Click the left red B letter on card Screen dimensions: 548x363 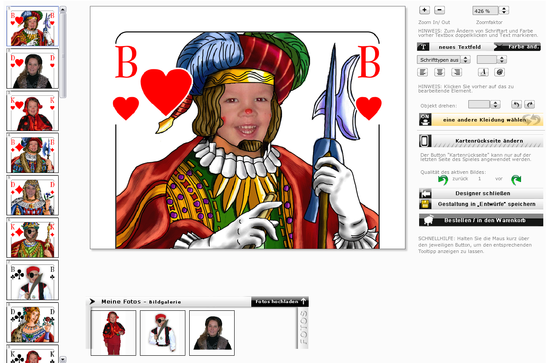tap(126, 61)
